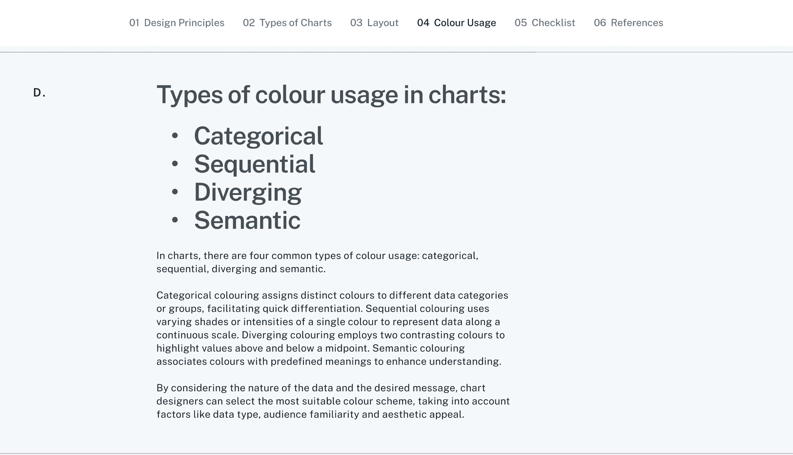Open the References section
This screenshot has width=793, height=455.
(x=628, y=23)
